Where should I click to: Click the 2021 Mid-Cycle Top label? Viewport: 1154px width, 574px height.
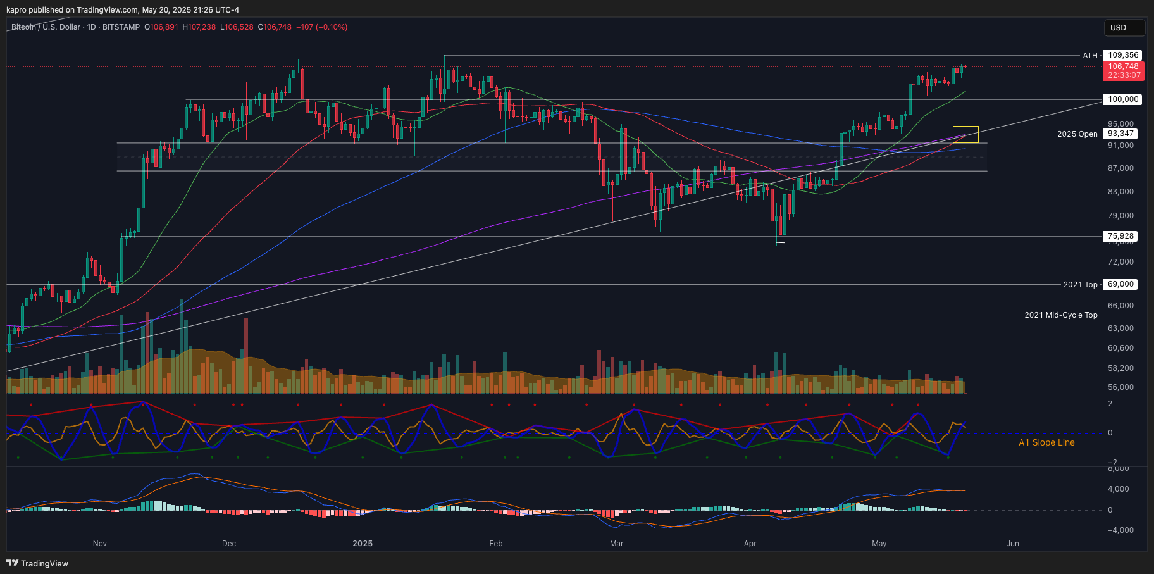pyautogui.click(x=1062, y=315)
